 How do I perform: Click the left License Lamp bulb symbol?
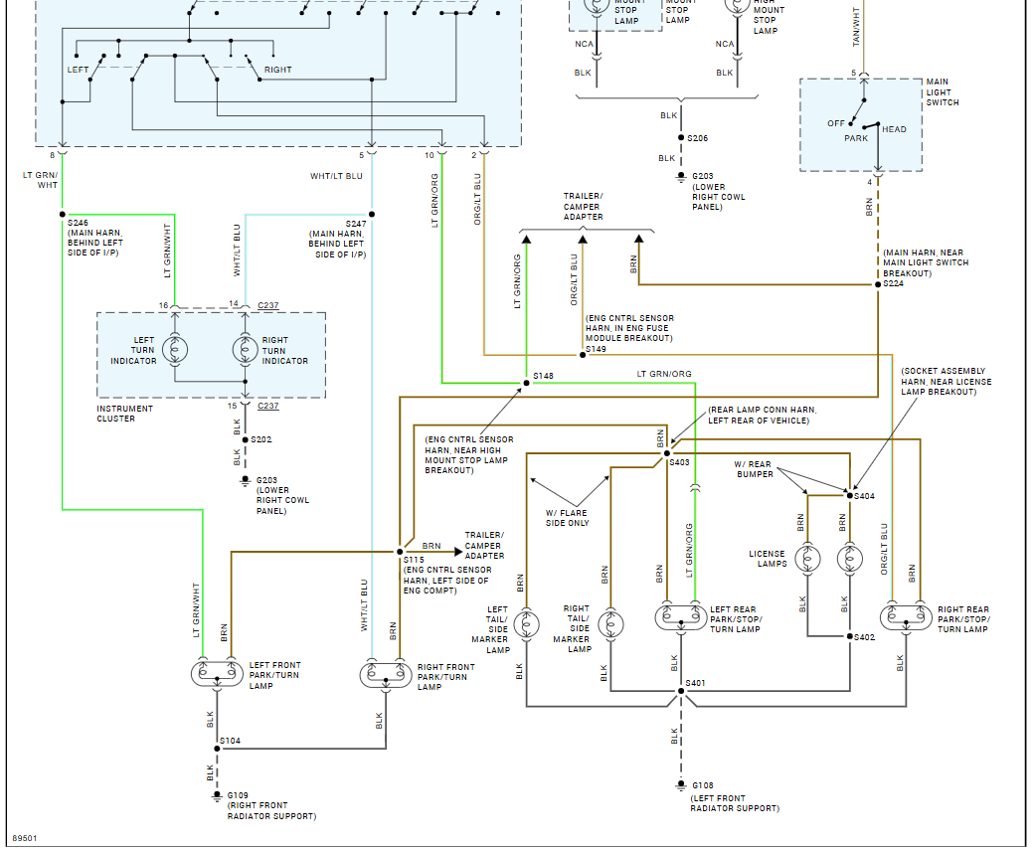tap(807, 559)
